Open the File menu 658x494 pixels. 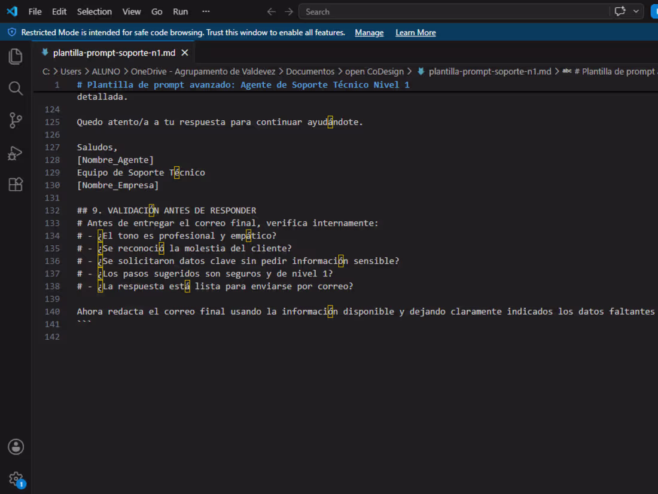click(35, 12)
